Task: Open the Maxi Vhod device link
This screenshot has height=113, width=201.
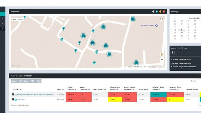Action: pos(21,99)
